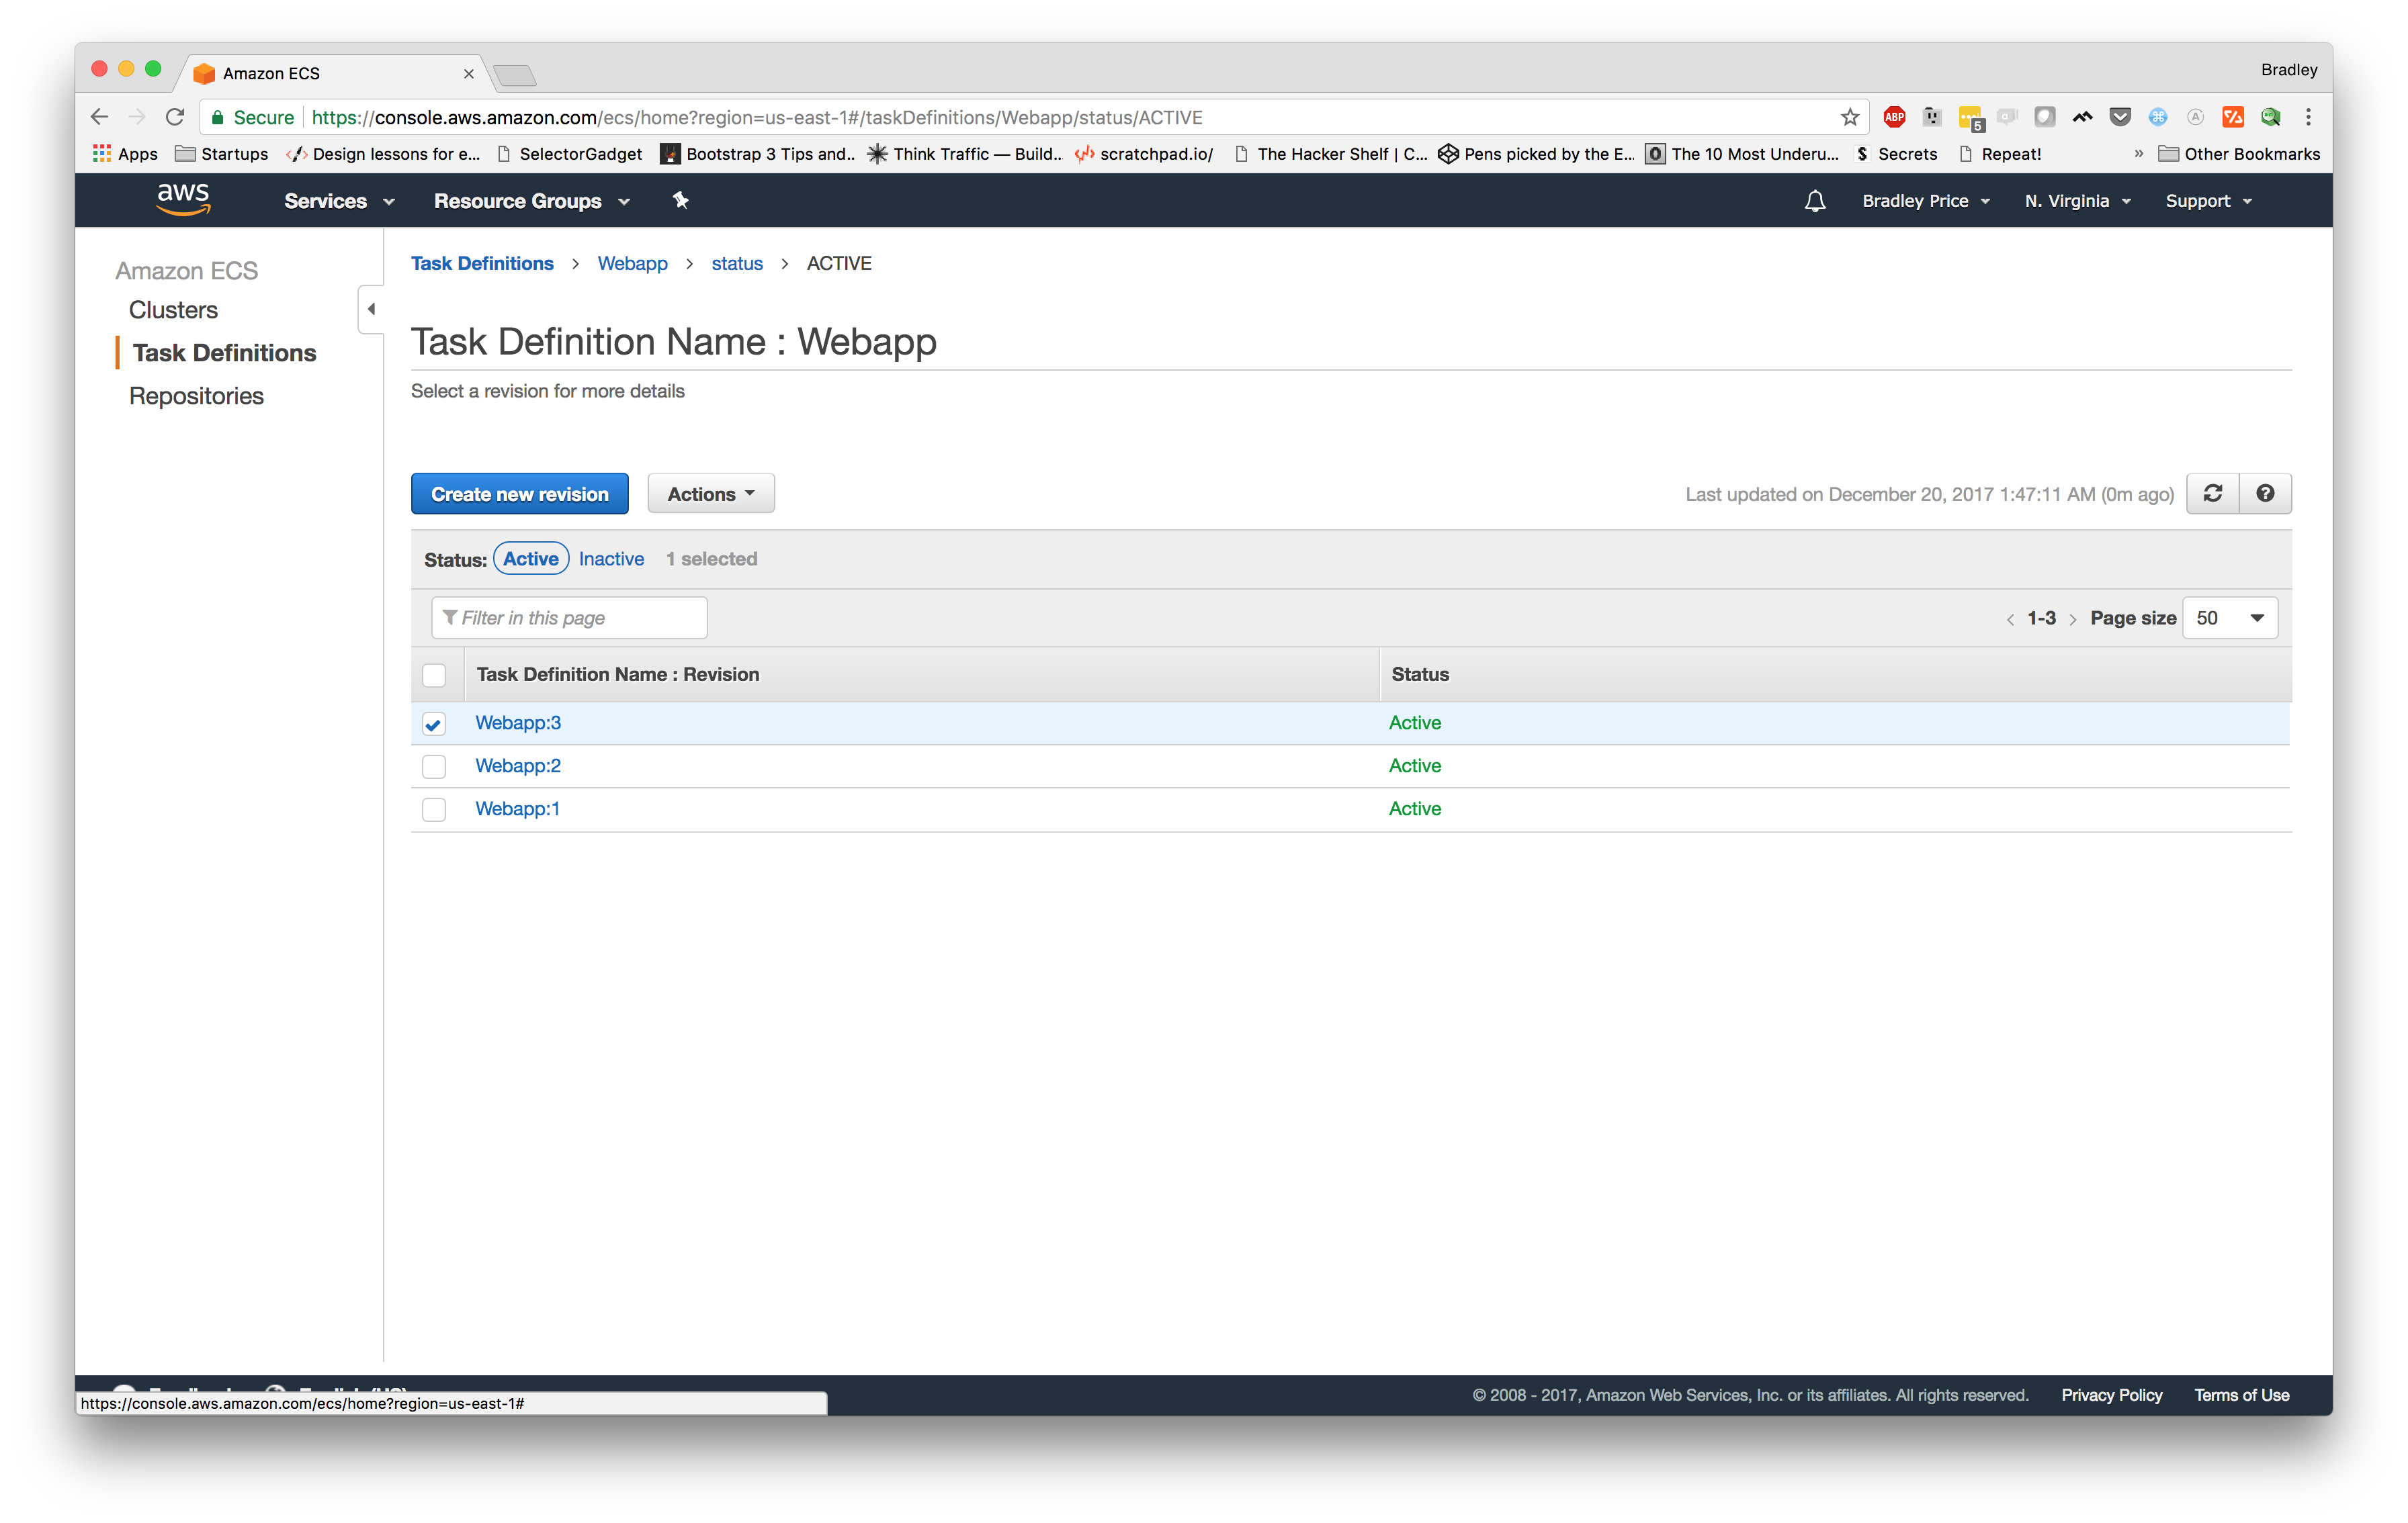Viewport: 2408px width, 1523px height.
Task: Check the Webapp:1 checkbox
Action: (x=434, y=809)
